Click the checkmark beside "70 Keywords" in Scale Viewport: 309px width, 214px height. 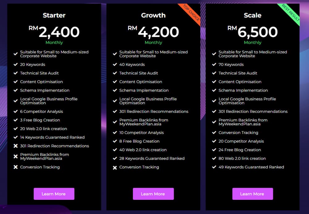(214, 64)
